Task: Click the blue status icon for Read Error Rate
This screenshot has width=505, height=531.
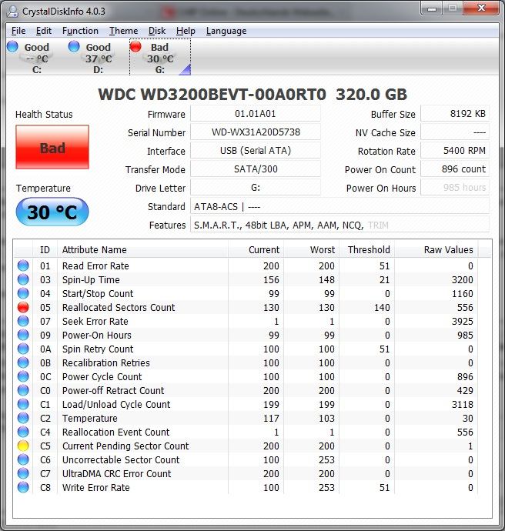Action: (23, 265)
